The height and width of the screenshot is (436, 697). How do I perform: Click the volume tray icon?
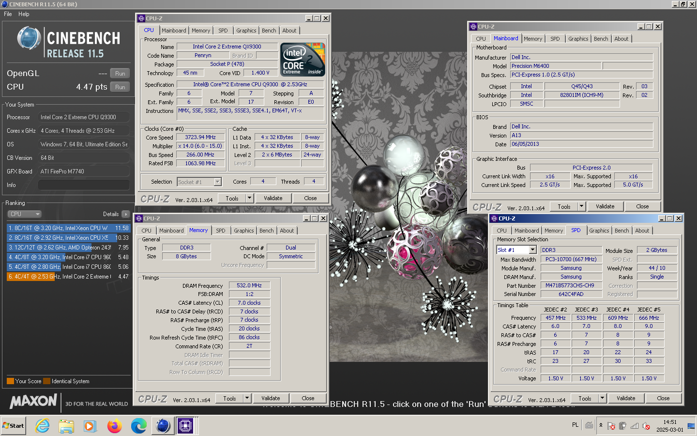tap(646, 426)
